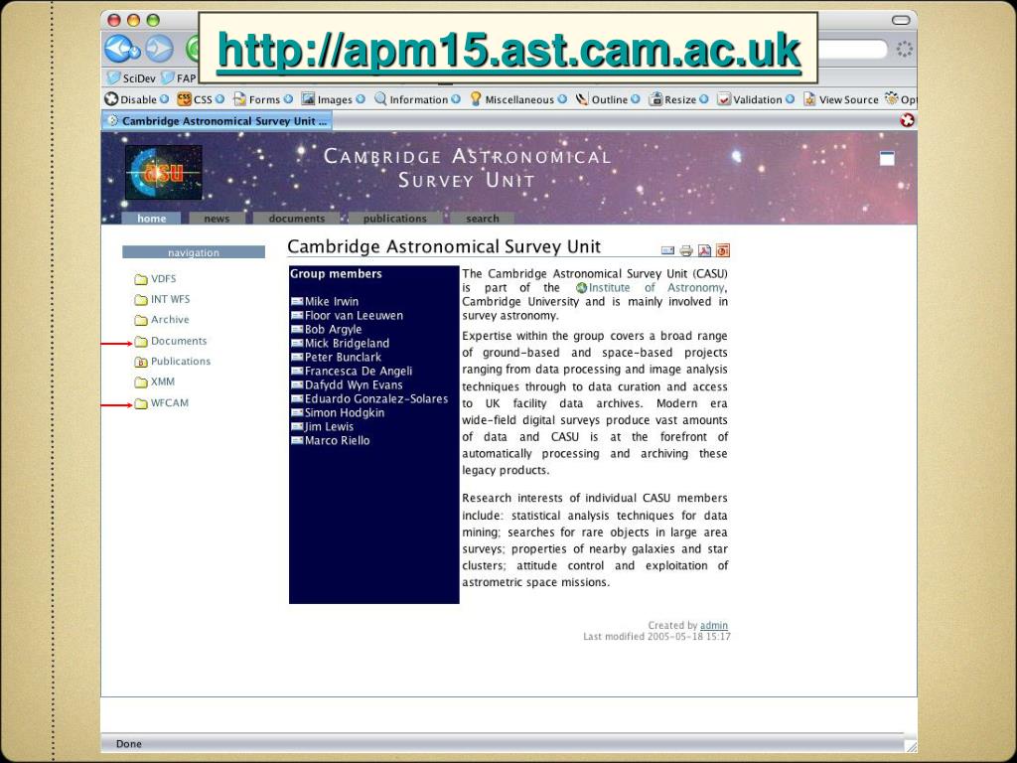Go back with the browser back arrow
The width and height of the screenshot is (1017, 763).
click(x=120, y=48)
